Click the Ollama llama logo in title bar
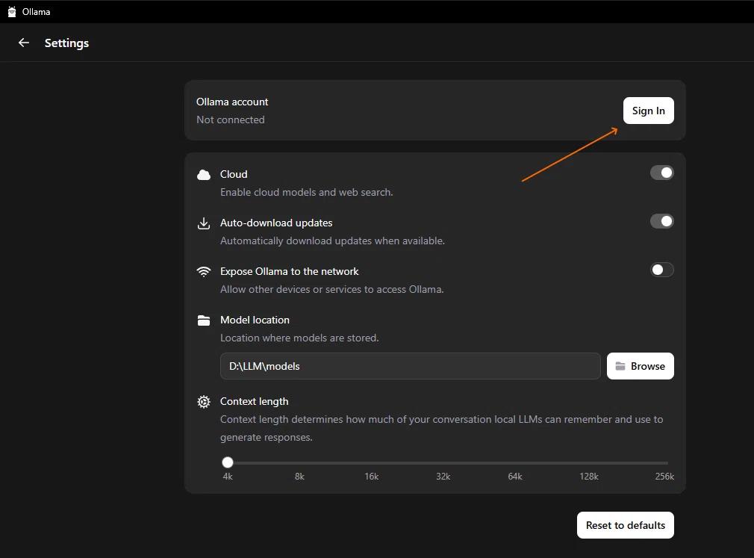Viewport: 754px width, 558px height. point(12,11)
